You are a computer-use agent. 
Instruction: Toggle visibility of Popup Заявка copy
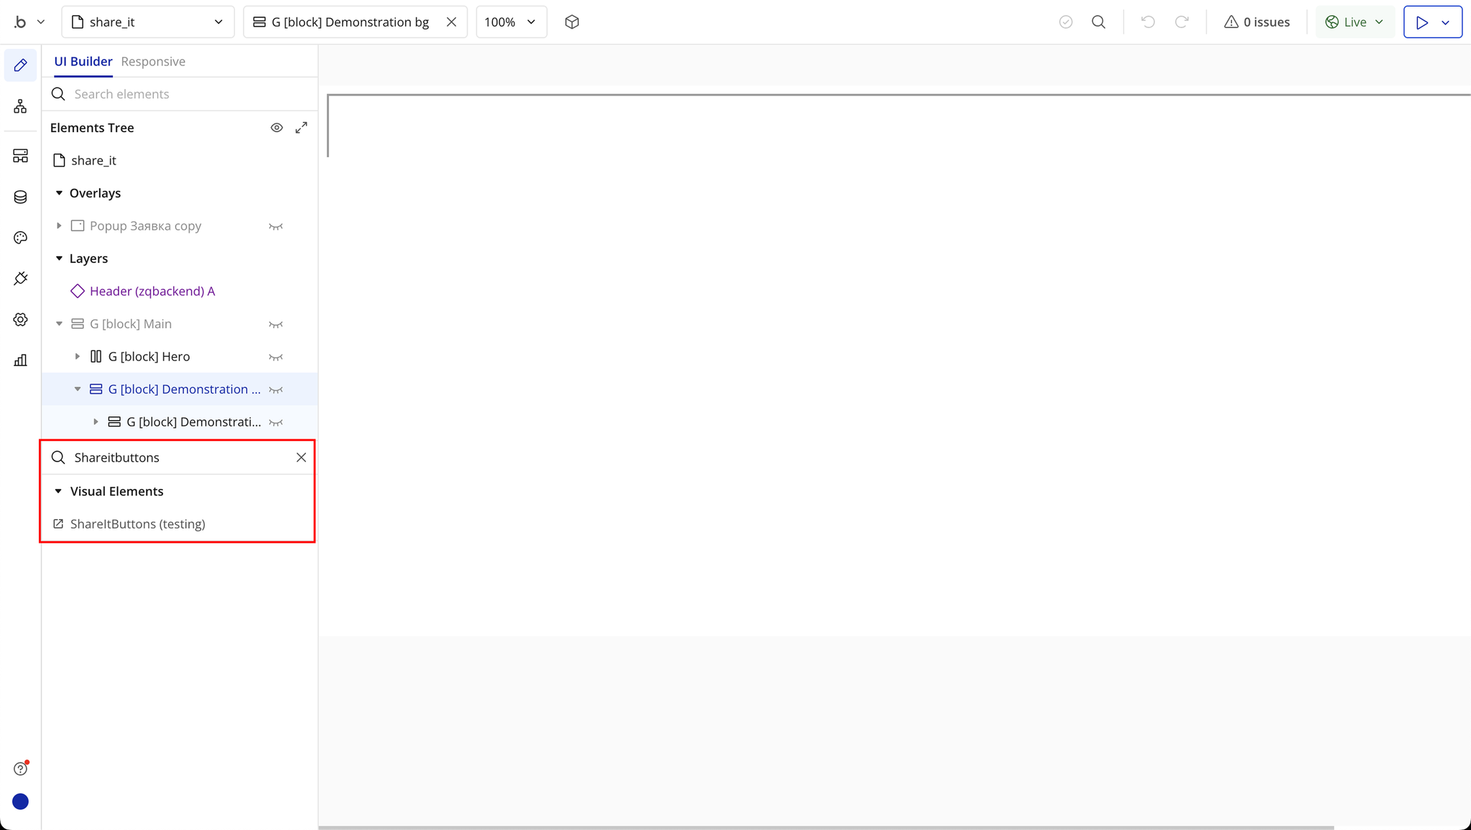point(276,226)
